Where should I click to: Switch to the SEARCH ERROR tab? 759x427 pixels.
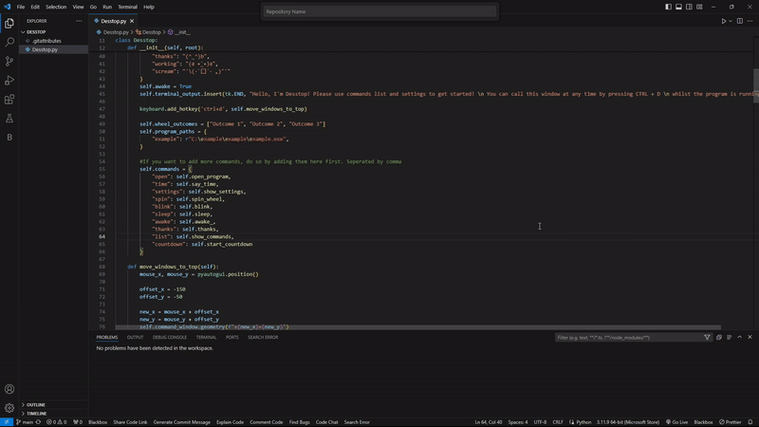pos(263,338)
